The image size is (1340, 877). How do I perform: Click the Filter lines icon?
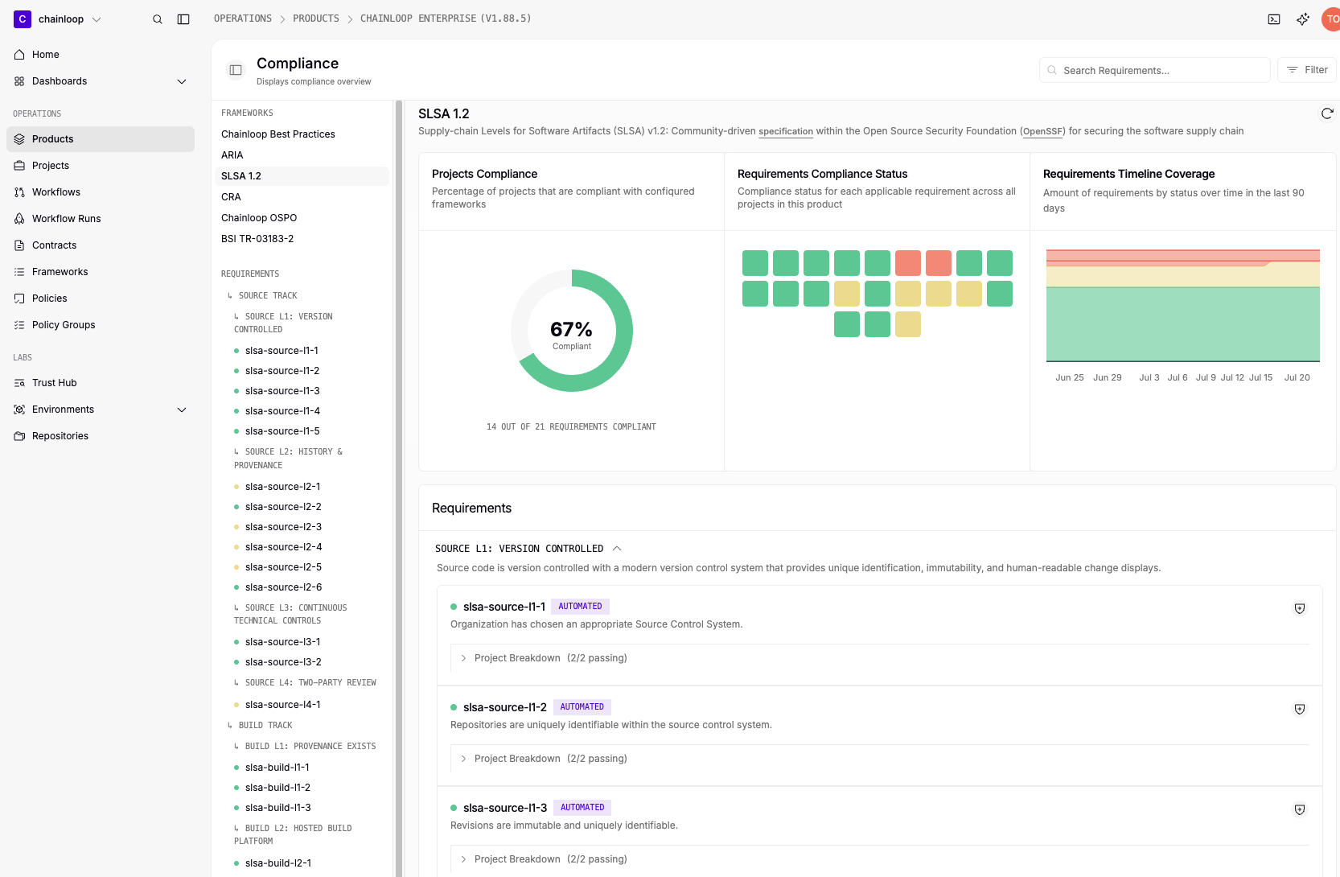click(x=1293, y=70)
